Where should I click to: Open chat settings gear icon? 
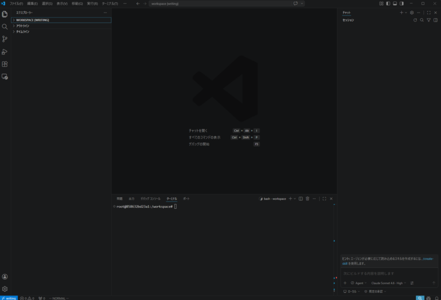click(x=412, y=13)
